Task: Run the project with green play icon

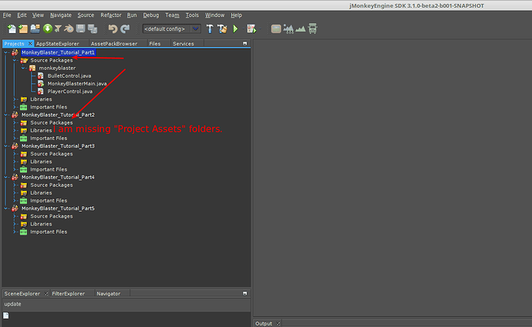Action: click(x=235, y=28)
